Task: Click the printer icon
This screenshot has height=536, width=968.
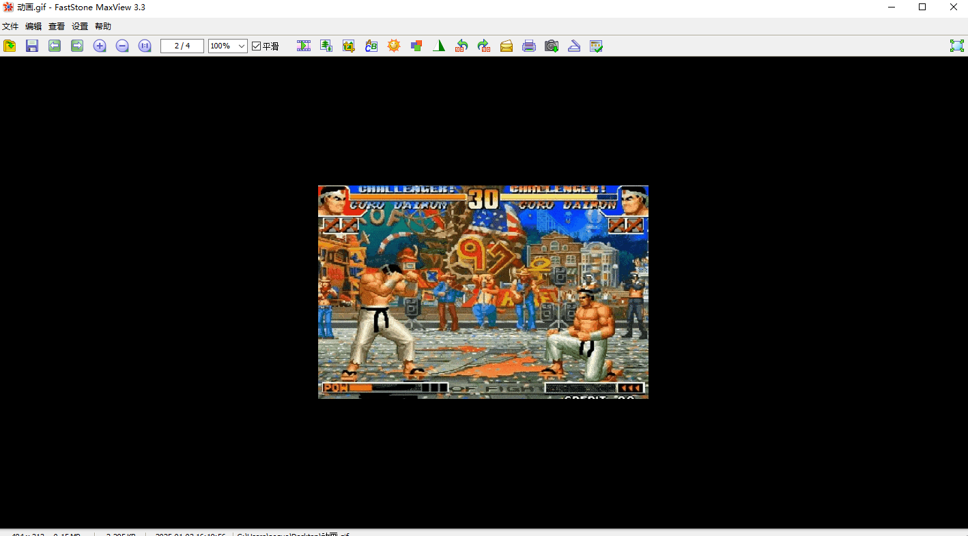Action: coord(529,46)
